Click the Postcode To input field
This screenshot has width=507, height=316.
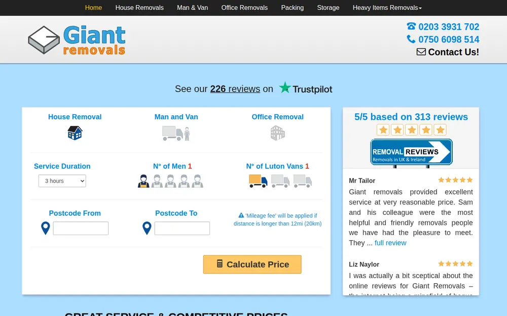click(x=182, y=229)
